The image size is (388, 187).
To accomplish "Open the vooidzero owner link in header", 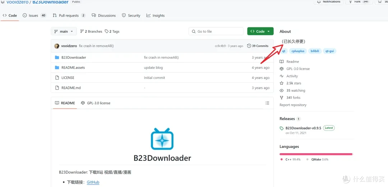I will click(x=17, y=2).
